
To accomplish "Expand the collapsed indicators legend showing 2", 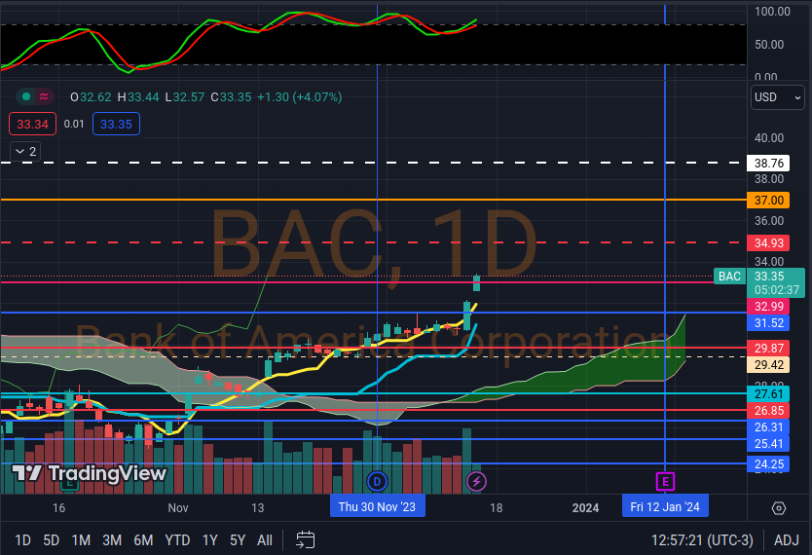I will click(x=25, y=152).
